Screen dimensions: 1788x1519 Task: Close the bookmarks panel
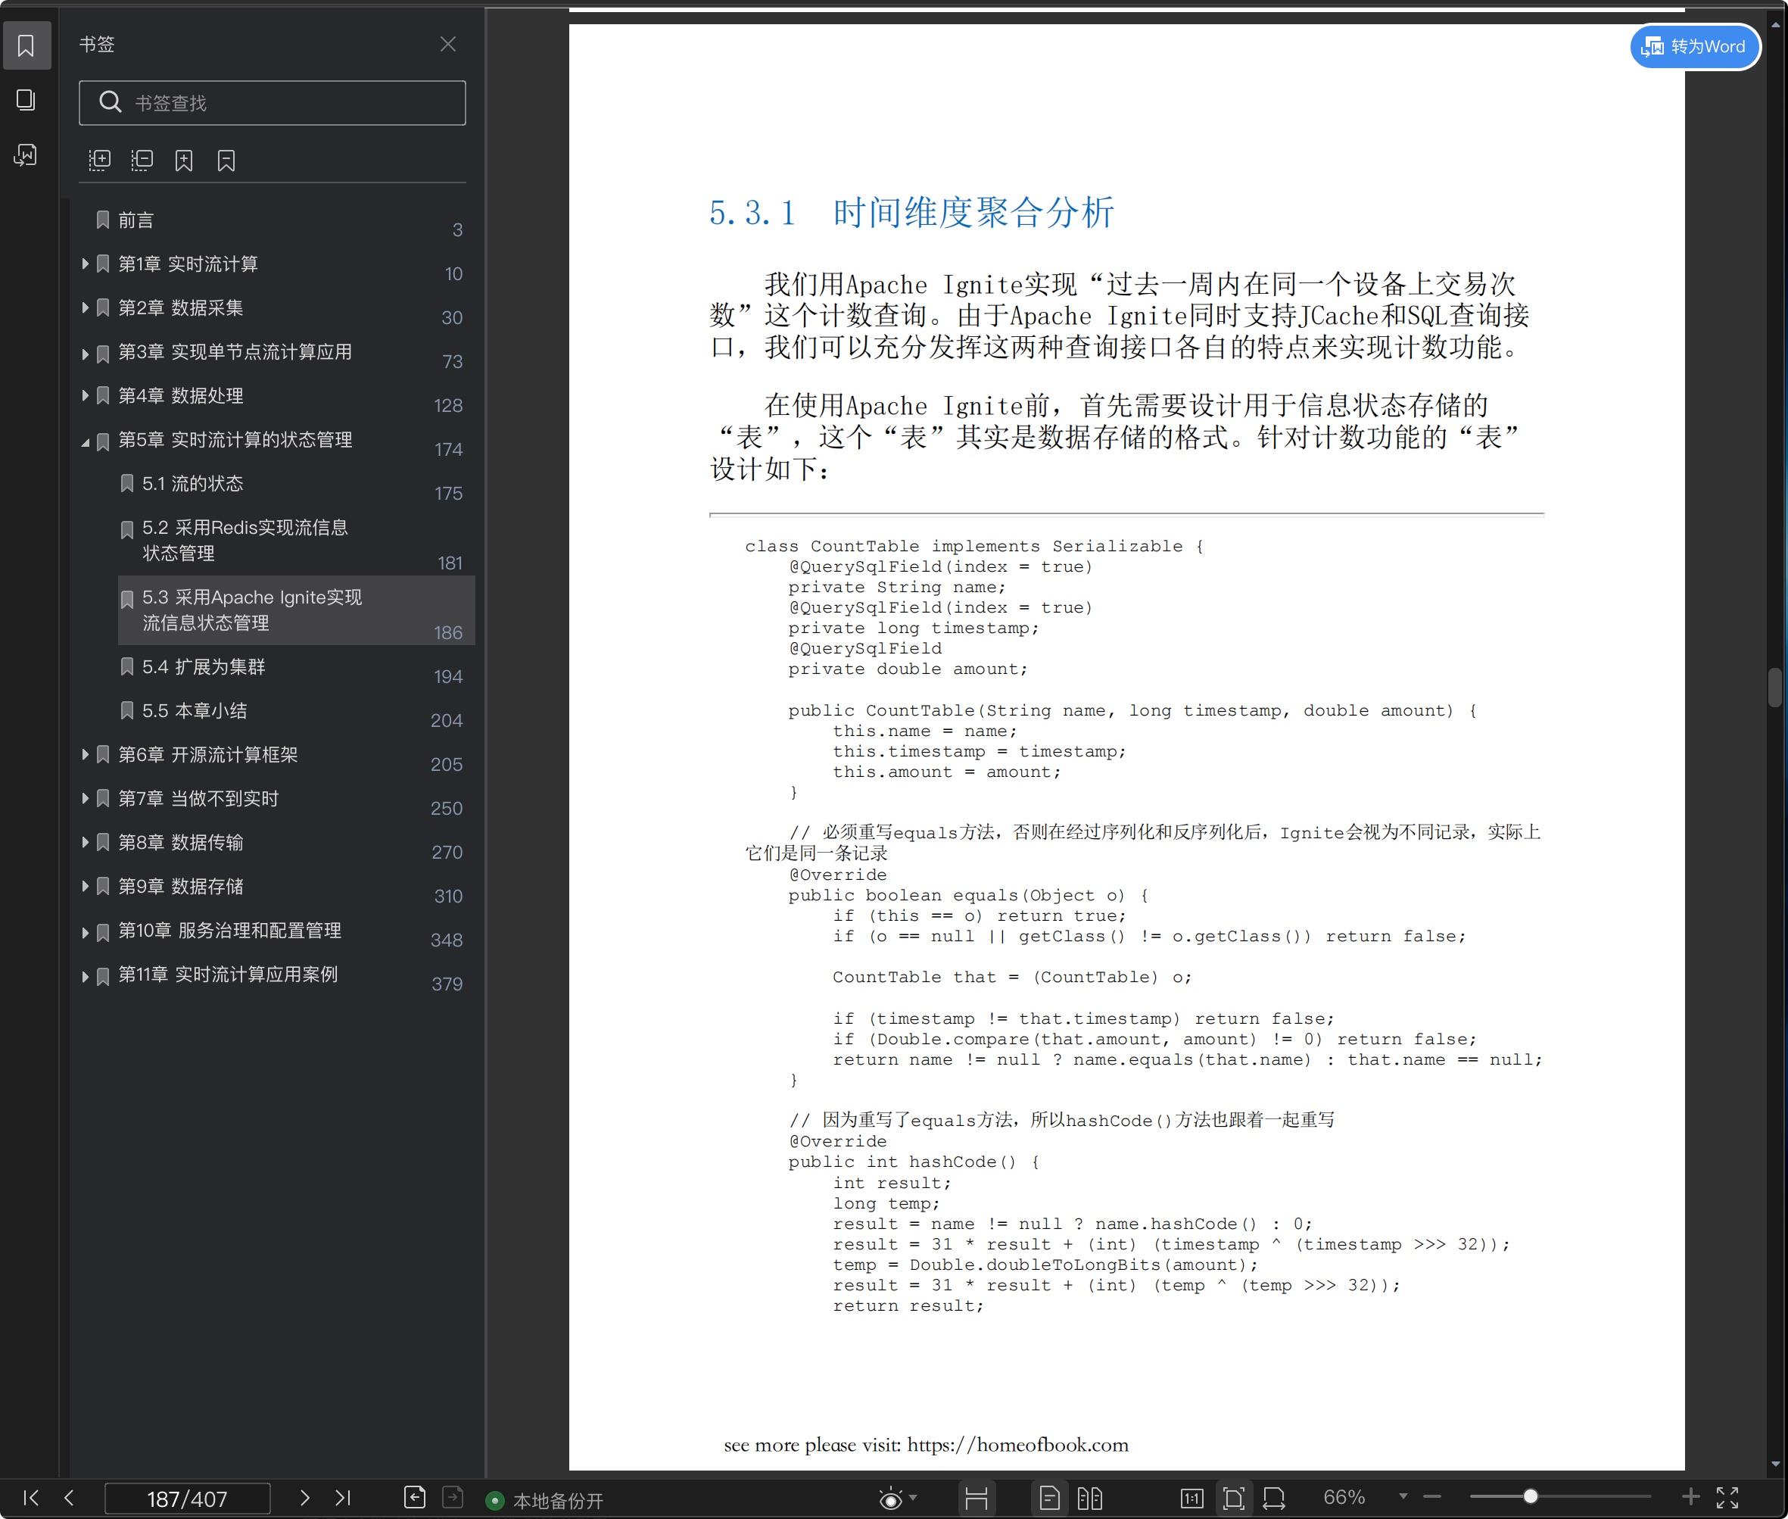pos(447,44)
